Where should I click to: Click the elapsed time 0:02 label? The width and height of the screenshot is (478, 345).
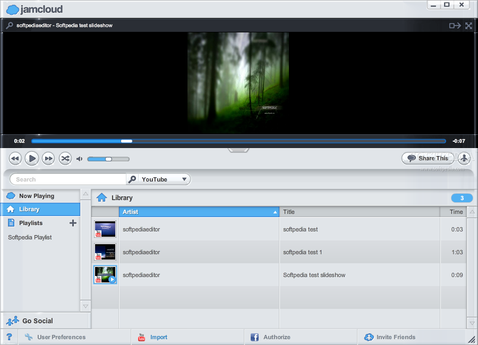[x=19, y=141]
